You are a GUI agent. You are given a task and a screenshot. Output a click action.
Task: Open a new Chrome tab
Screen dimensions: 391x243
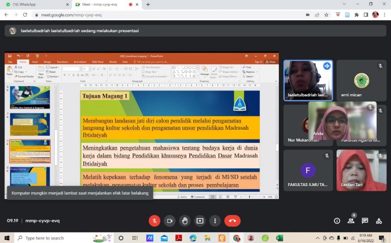pyautogui.click(x=148, y=4)
